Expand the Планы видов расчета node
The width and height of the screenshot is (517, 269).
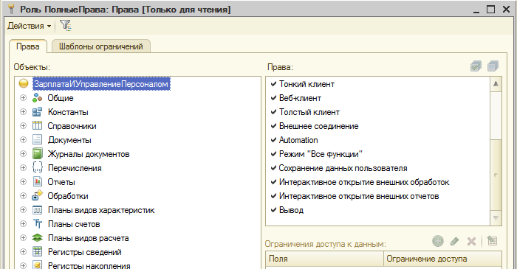pos(23,237)
